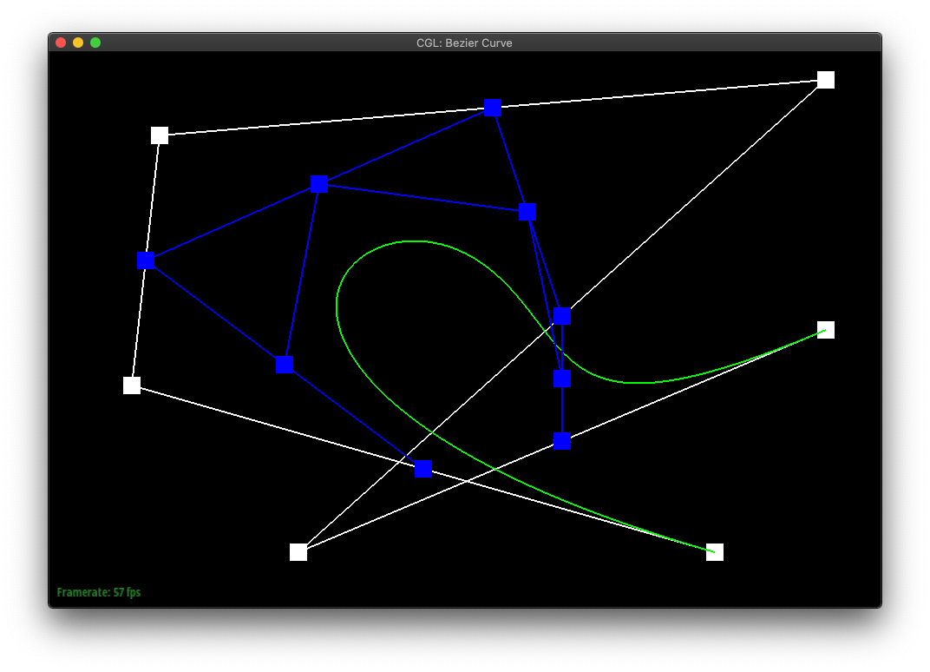Select the white control point in the top-right corner
The image size is (930, 672).
(x=826, y=80)
